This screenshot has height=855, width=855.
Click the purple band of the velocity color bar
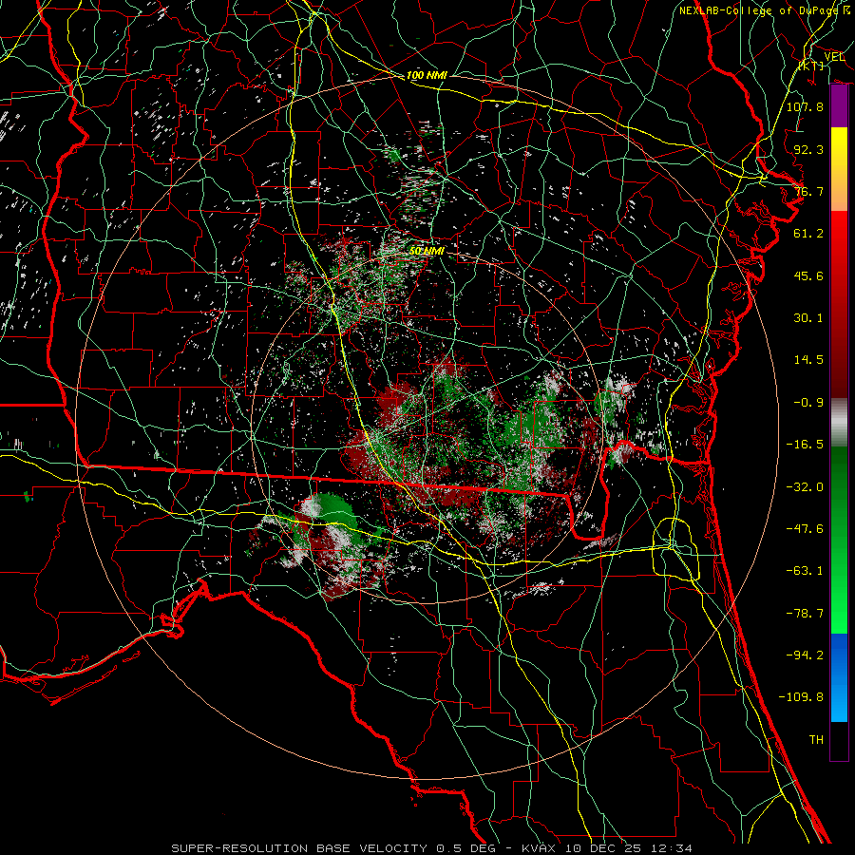[839, 106]
